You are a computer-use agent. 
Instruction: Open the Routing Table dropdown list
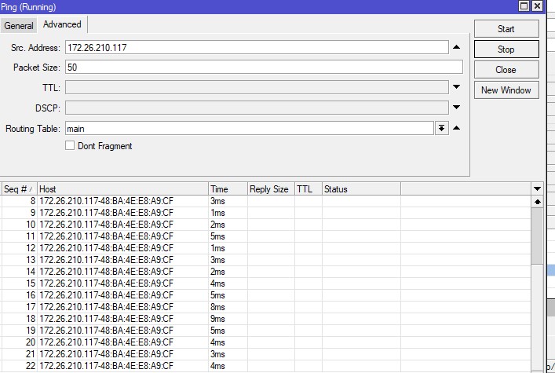[x=441, y=128]
